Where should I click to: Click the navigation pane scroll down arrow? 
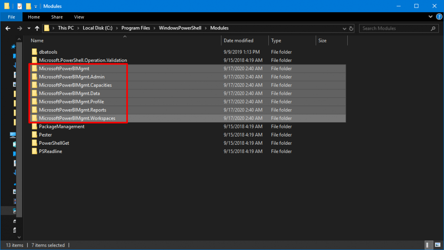coord(19,237)
